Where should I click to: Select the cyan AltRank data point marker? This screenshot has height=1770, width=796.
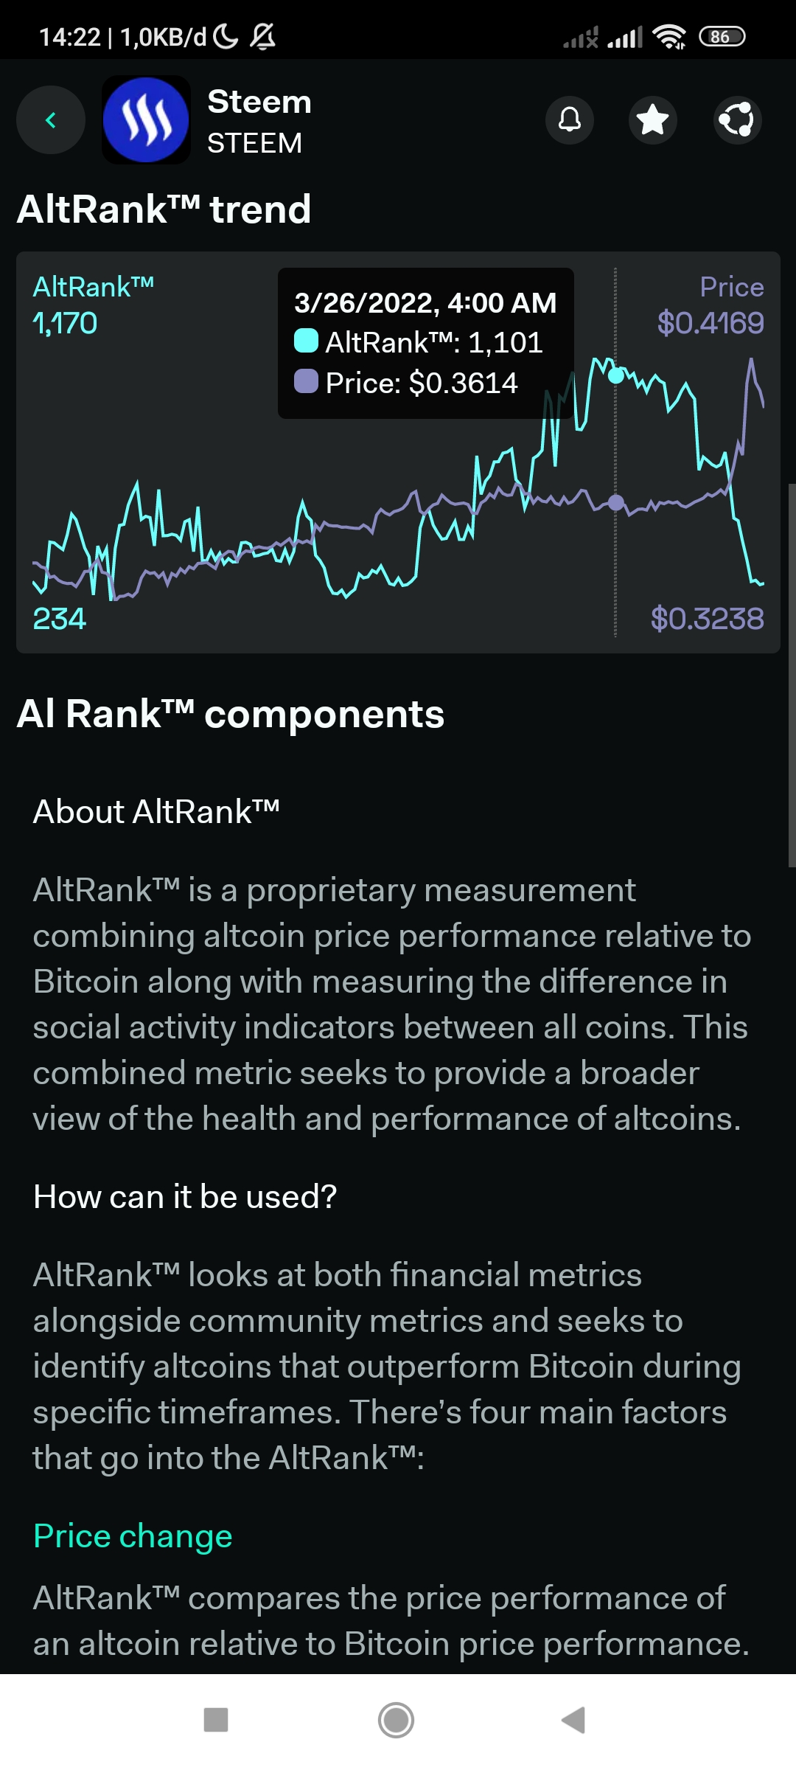coord(615,375)
